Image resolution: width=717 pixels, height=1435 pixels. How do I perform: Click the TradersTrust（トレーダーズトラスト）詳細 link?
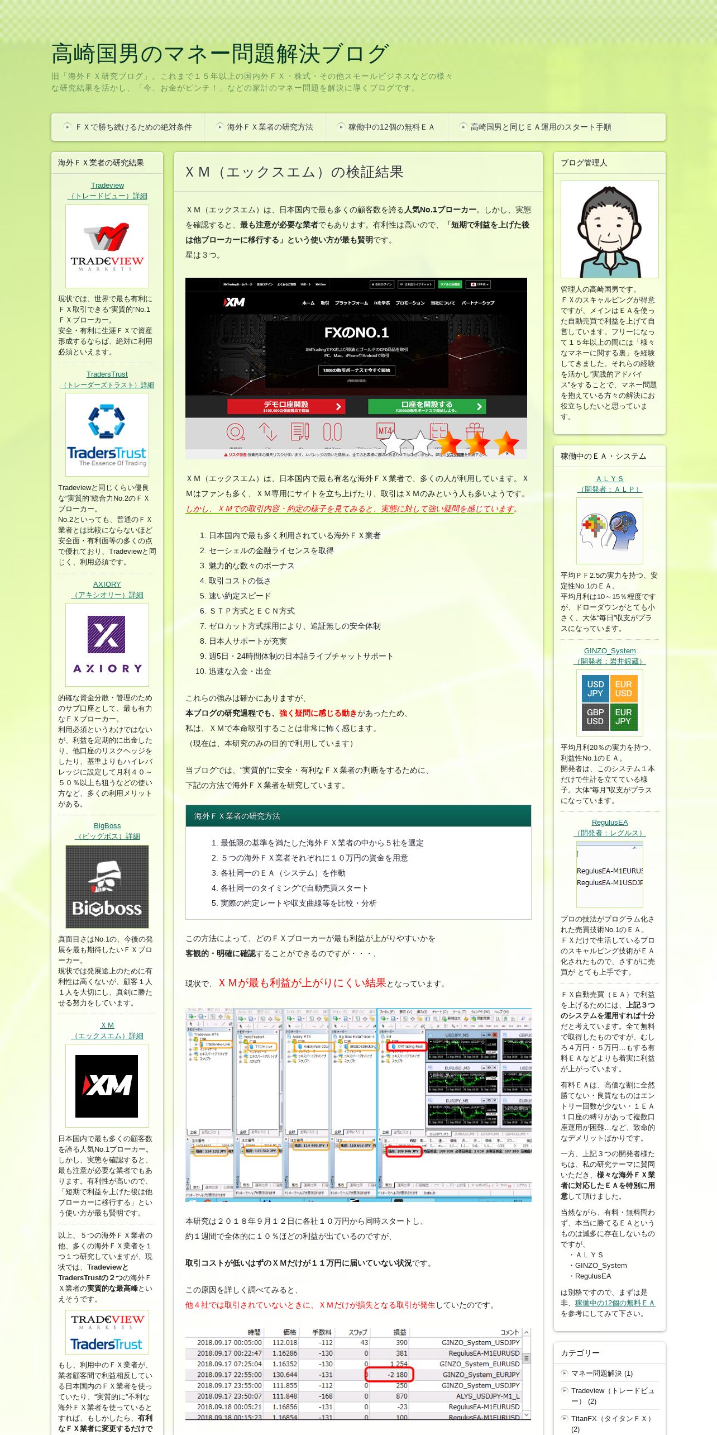(107, 379)
